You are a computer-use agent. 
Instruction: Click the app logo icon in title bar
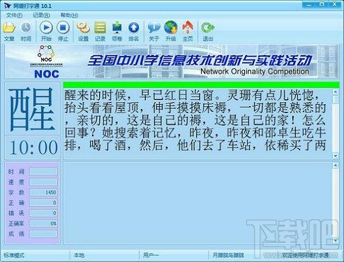point(7,6)
